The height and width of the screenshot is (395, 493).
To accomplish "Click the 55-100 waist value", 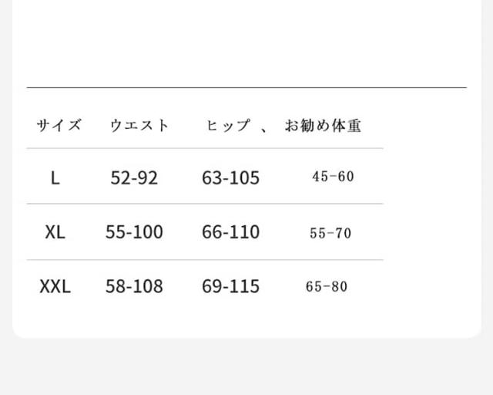I will tap(134, 232).
